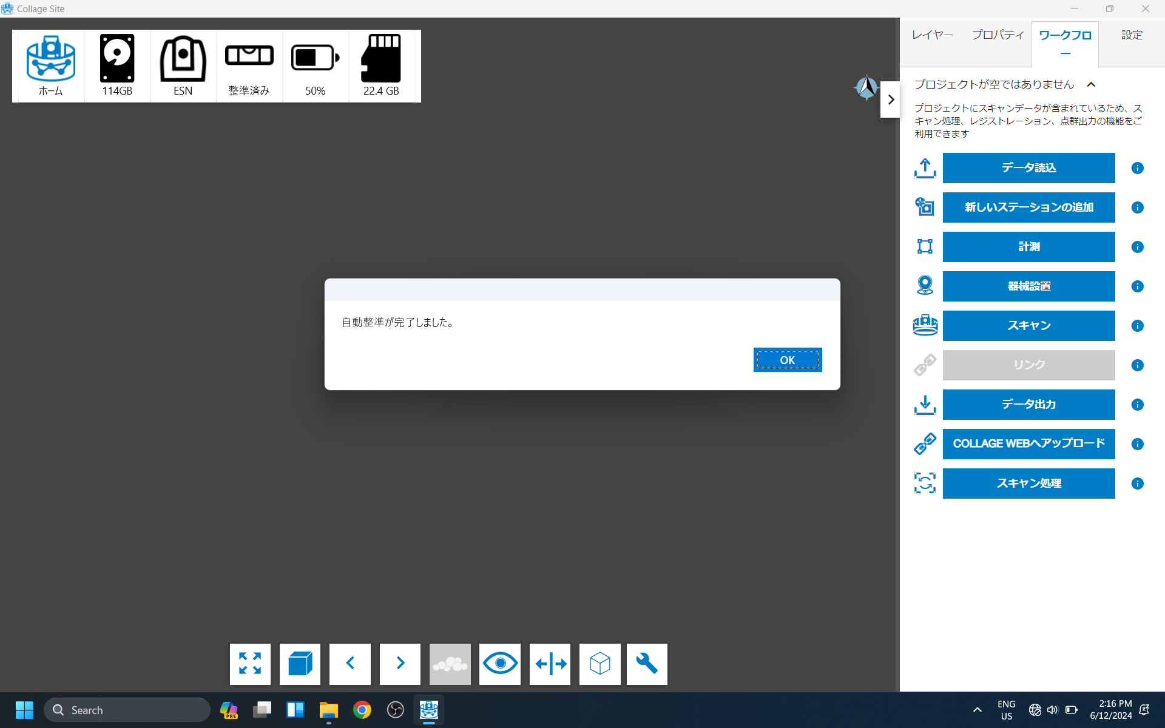
Task: Switch to the レイヤー tab
Action: coord(933,35)
